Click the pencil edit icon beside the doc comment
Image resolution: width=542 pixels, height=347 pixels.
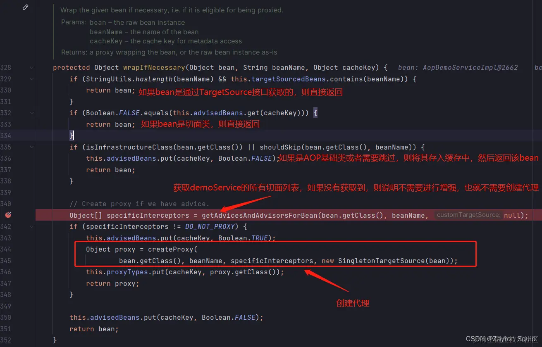(x=26, y=7)
